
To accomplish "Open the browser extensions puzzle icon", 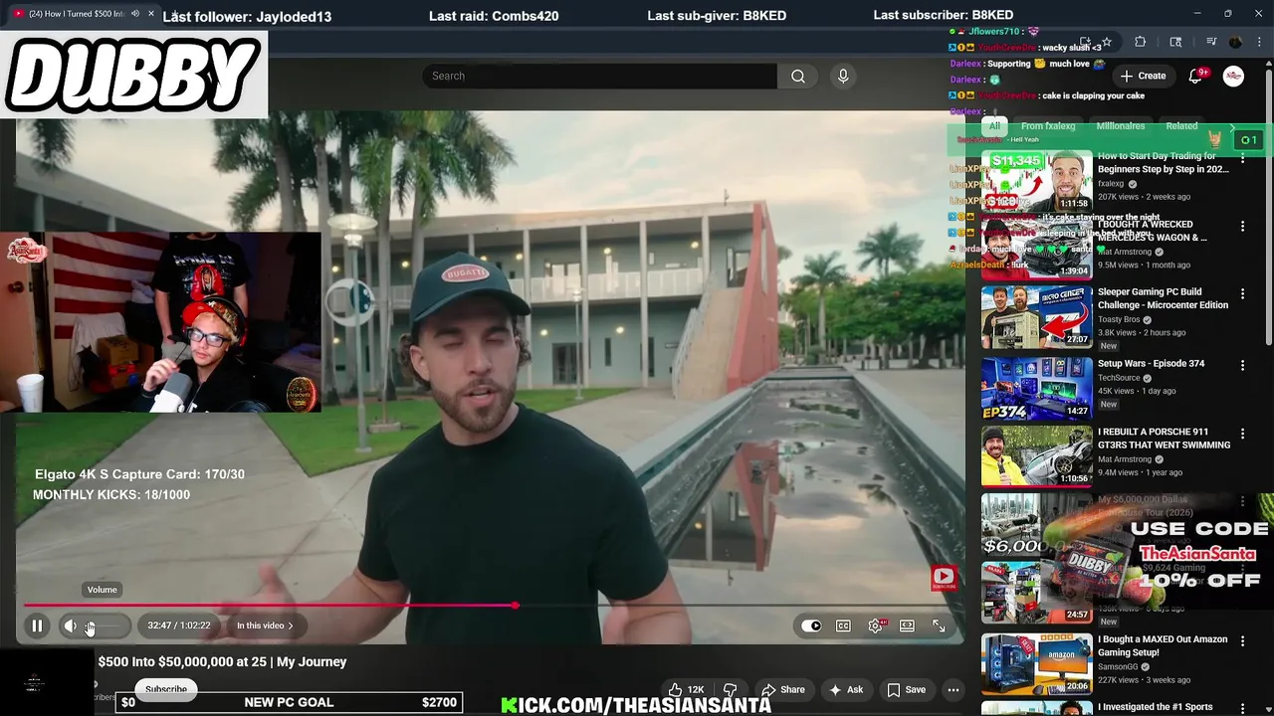I will (1141, 42).
